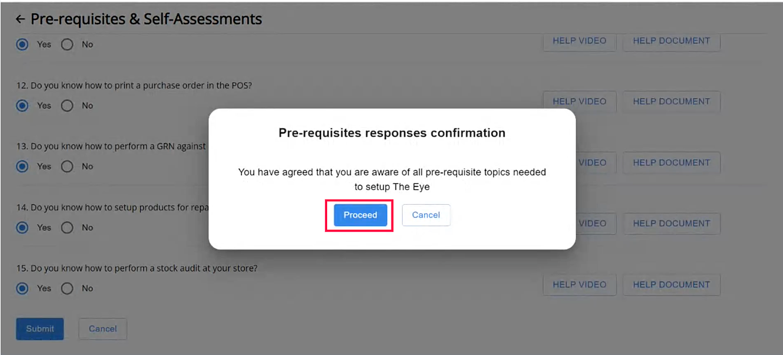
Task: Choose No for question 13 GRN
Action: click(x=67, y=166)
